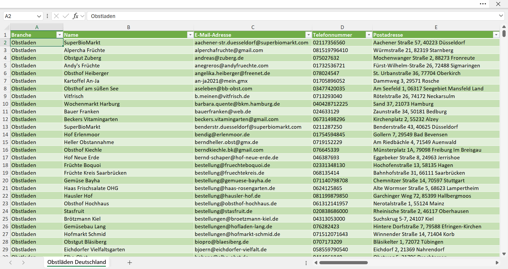Select cell Gemüse Bayha
Image resolution: width=508 pixels, height=269 pixels.
click(x=129, y=180)
